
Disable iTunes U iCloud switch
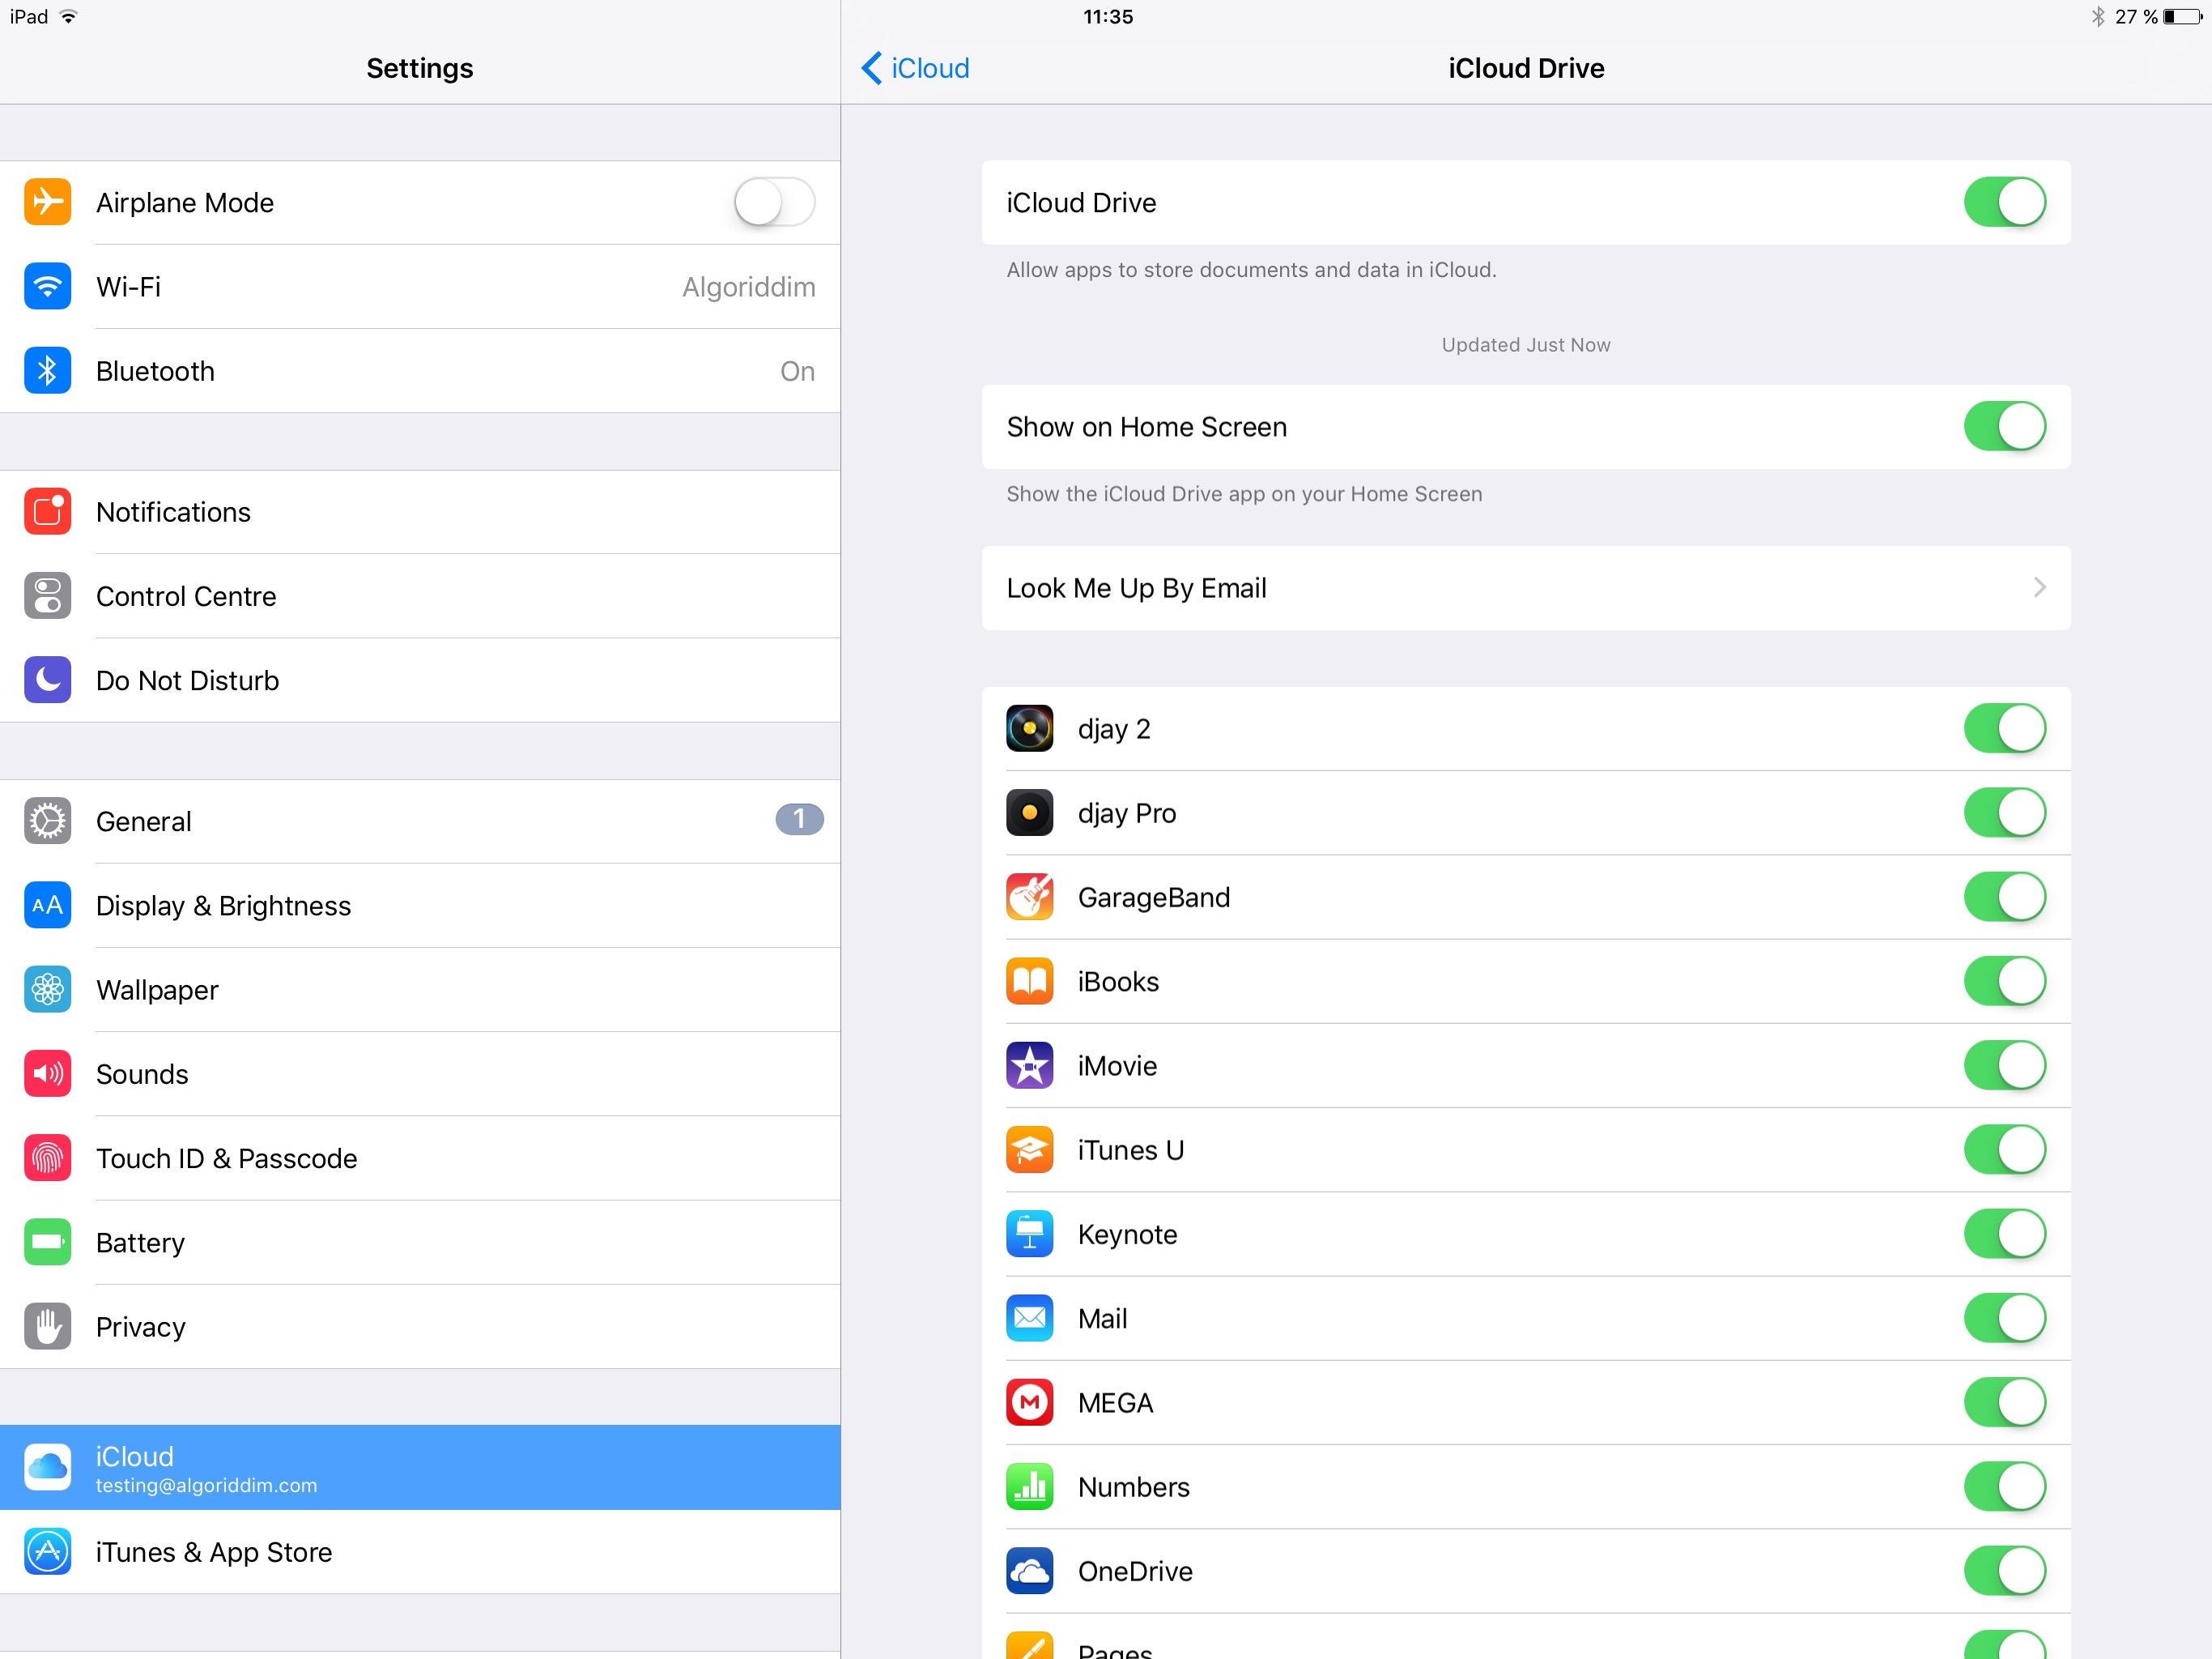click(2004, 1149)
